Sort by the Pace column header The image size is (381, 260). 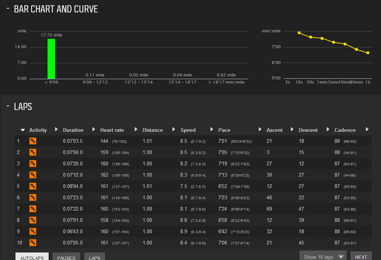pos(224,130)
